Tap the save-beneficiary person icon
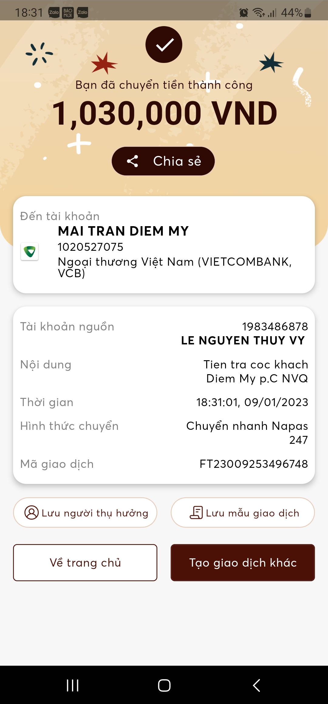 coord(31,512)
